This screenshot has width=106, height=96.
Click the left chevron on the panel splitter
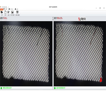tap(53, 18)
